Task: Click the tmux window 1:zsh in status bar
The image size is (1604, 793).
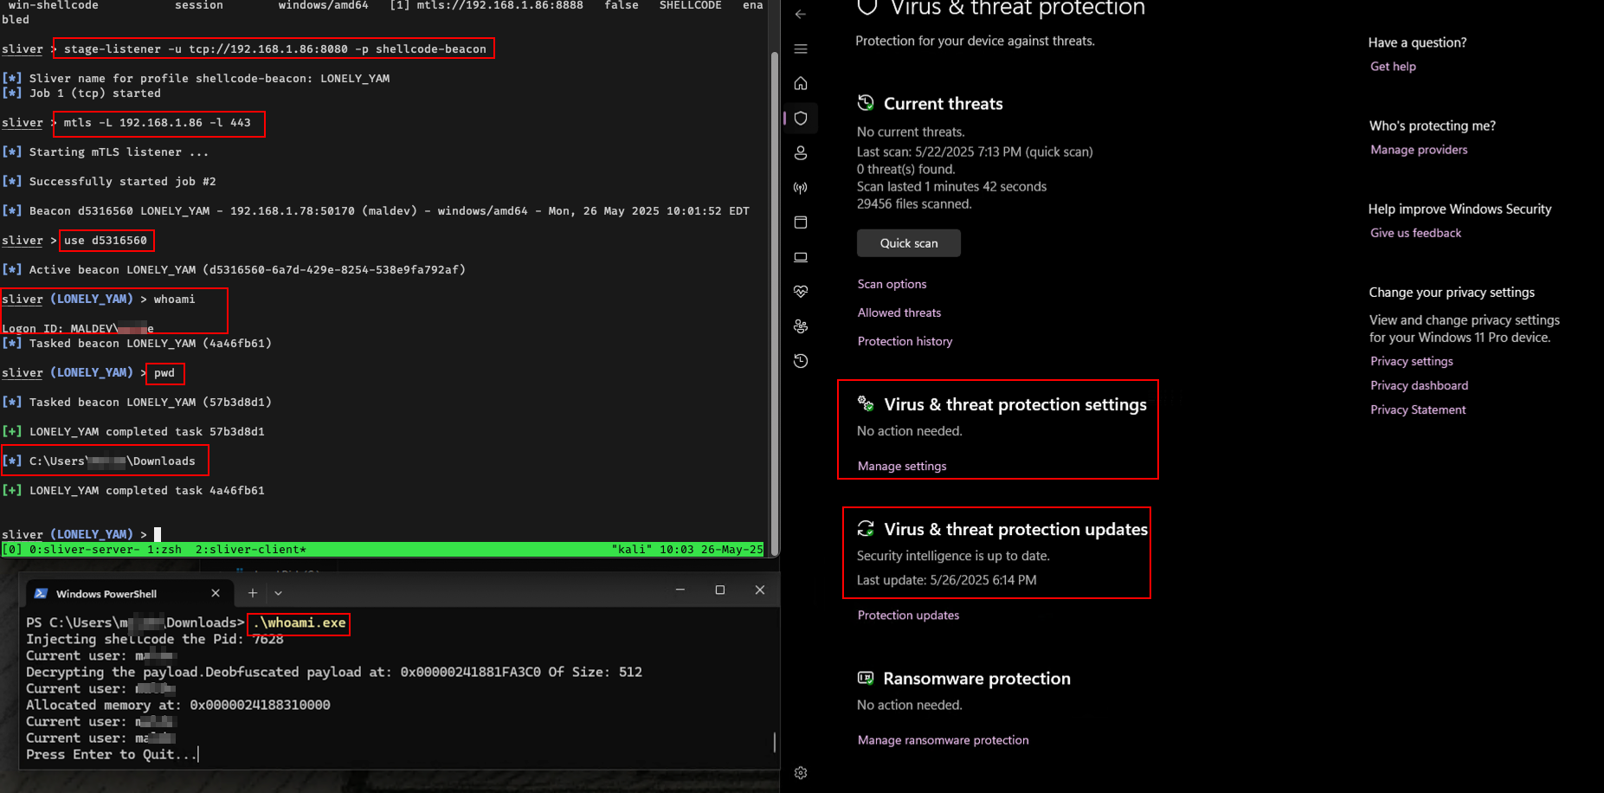Action: (x=164, y=550)
